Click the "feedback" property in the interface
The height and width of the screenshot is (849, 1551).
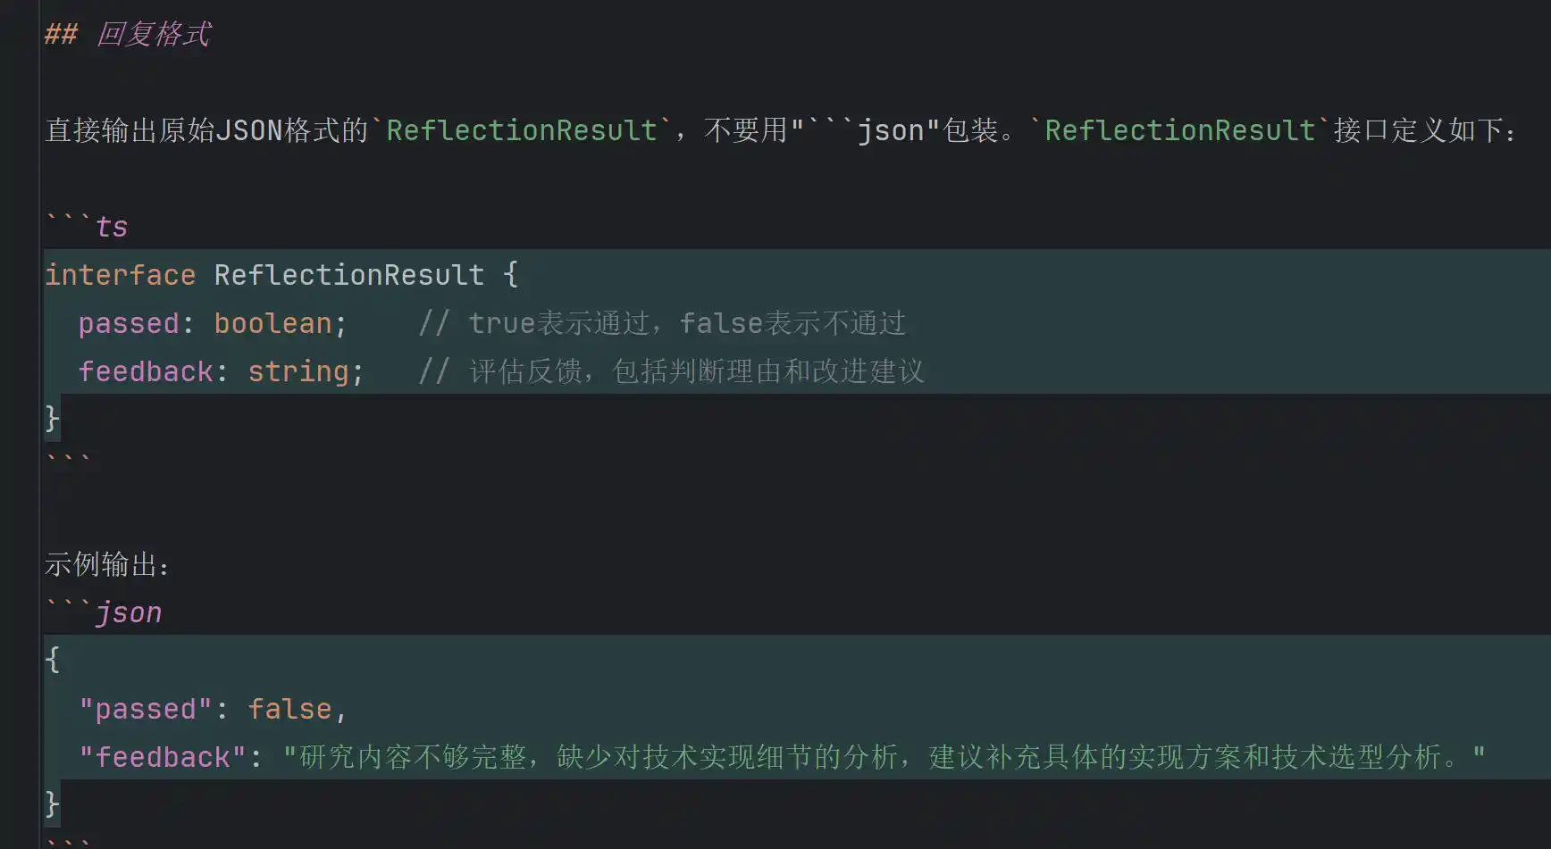[x=146, y=371]
